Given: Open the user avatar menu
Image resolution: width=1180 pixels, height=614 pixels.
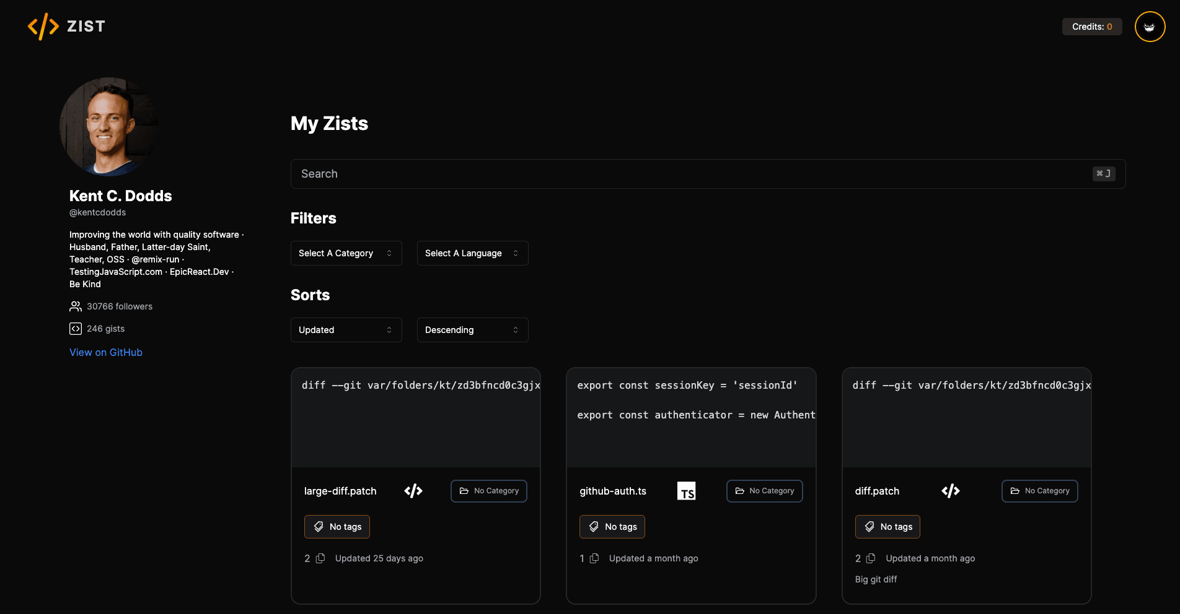Looking at the screenshot, I should point(1150,27).
